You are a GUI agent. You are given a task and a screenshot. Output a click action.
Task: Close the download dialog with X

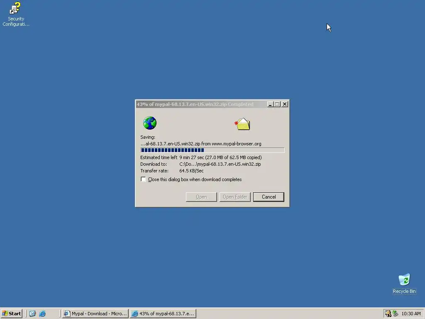coord(285,104)
